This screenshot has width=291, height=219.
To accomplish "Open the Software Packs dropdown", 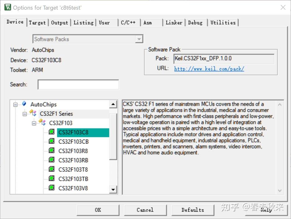I will [139, 39].
